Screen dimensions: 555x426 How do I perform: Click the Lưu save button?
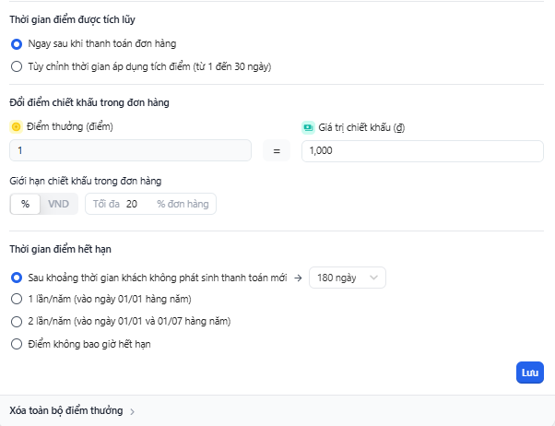coord(530,373)
